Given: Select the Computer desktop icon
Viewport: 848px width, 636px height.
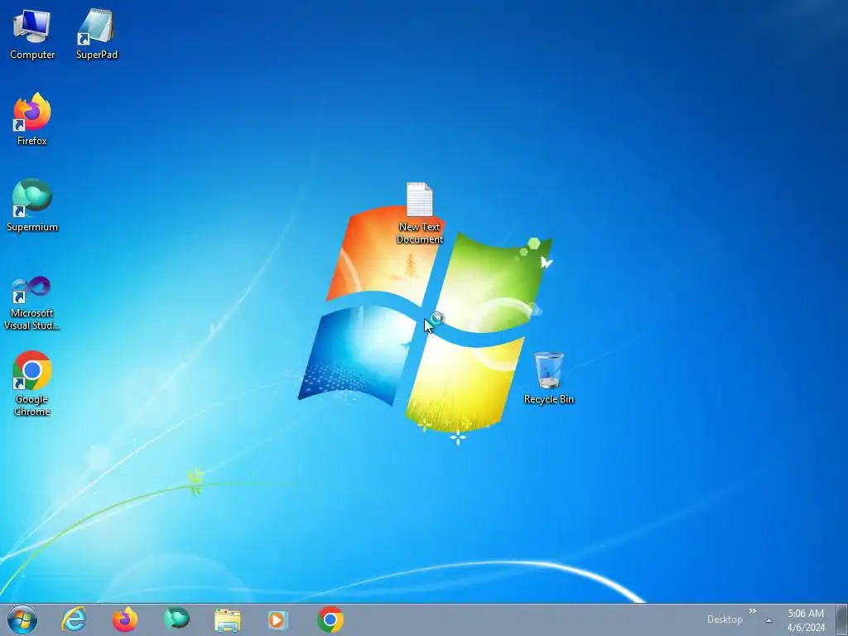Looking at the screenshot, I should [32, 33].
